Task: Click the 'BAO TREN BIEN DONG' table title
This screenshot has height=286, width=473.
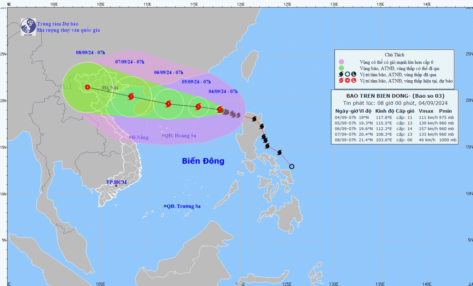Action: tap(395, 96)
